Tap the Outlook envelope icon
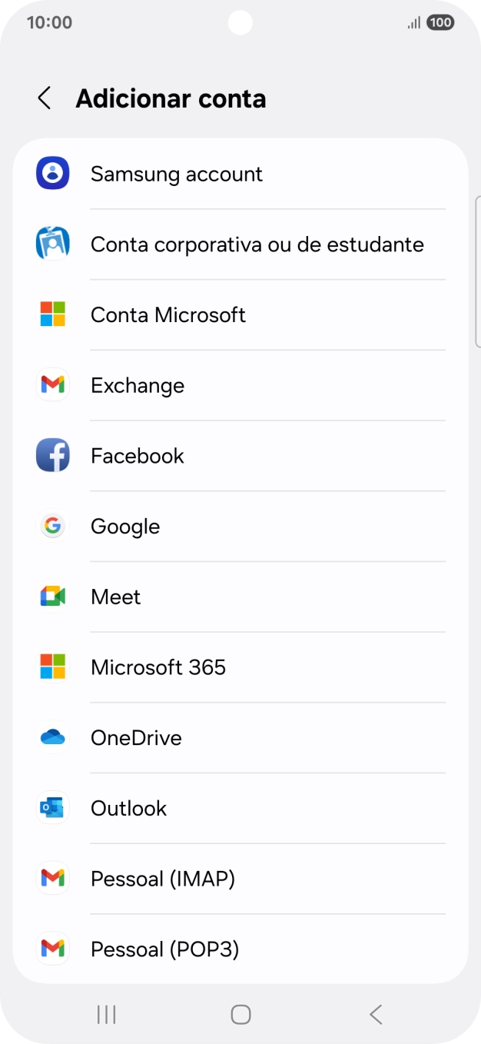 pyautogui.click(x=53, y=808)
